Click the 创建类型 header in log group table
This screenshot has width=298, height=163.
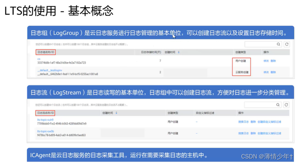pyautogui.click(x=241, y=52)
